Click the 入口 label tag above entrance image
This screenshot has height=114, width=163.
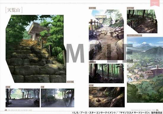8,87
